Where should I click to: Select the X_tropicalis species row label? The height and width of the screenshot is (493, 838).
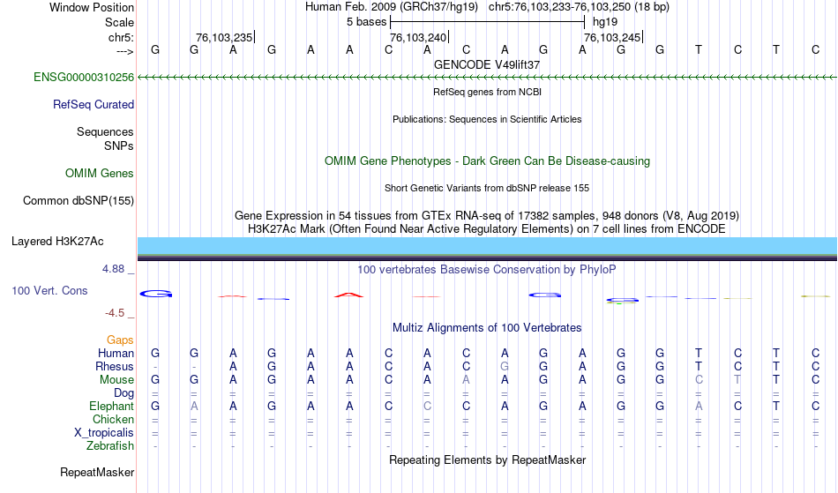[x=104, y=433]
